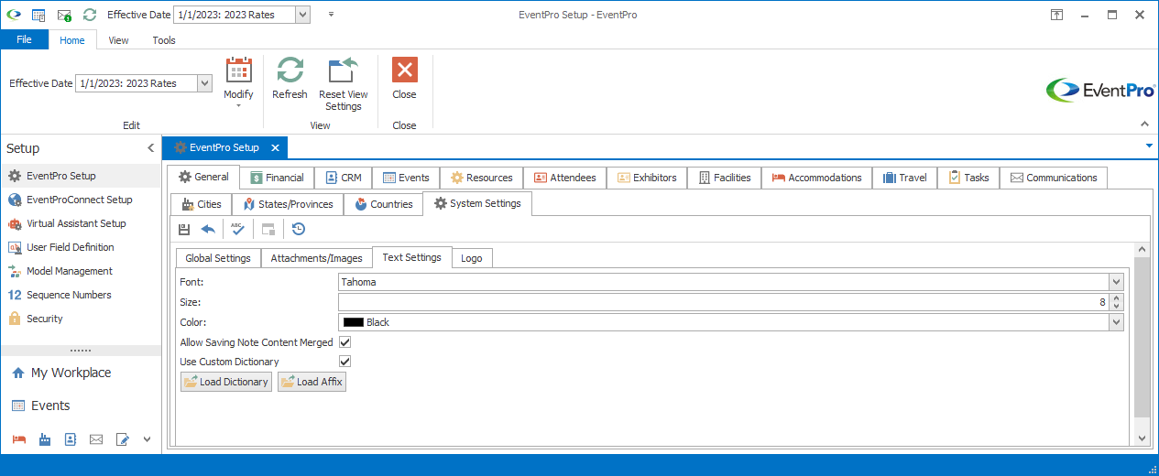Open the Accommodations setup tab

(x=816, y=178)
